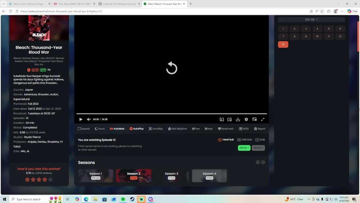Select episode 1 in the episode list

coord(283,29)
